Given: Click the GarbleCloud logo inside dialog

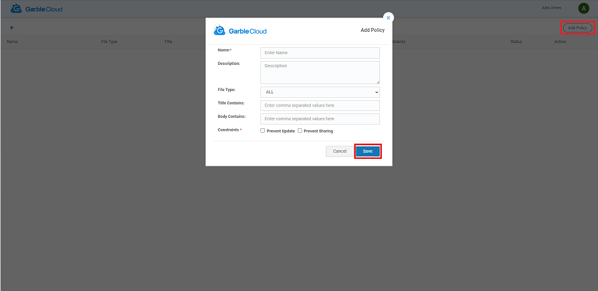Looking at the screenshot, I should (240, 30).
